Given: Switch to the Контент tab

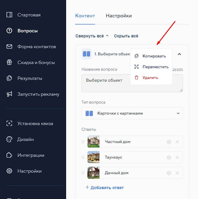Looking at the screenshot, I should point(85,16).
